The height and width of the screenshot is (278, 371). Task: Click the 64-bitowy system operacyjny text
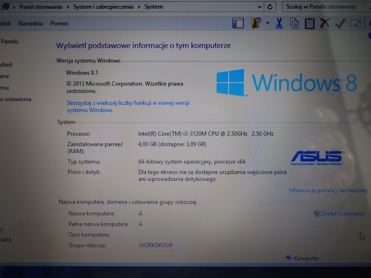[x=192, y=162]
